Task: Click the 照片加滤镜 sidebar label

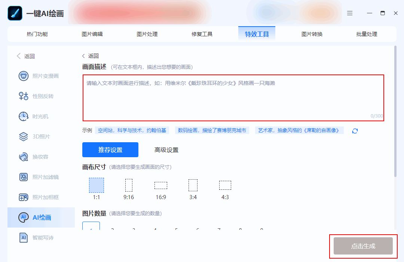Action: 45,177
